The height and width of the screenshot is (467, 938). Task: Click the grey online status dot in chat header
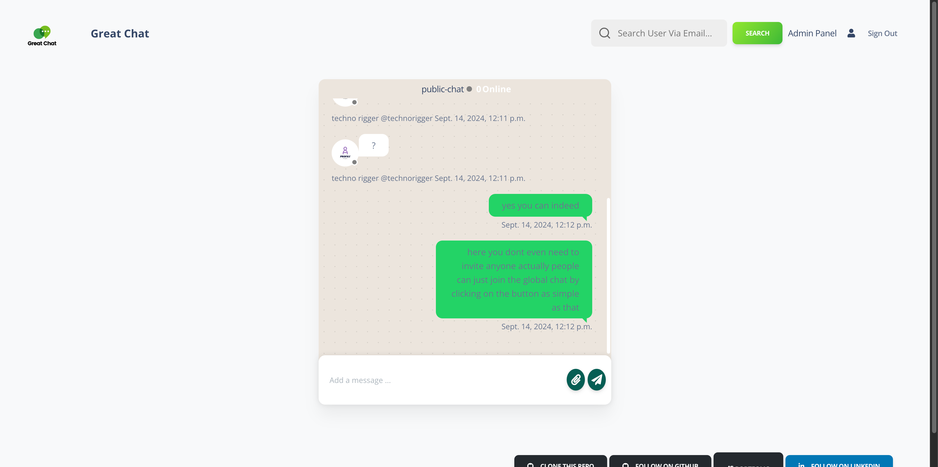pos(469,89)
